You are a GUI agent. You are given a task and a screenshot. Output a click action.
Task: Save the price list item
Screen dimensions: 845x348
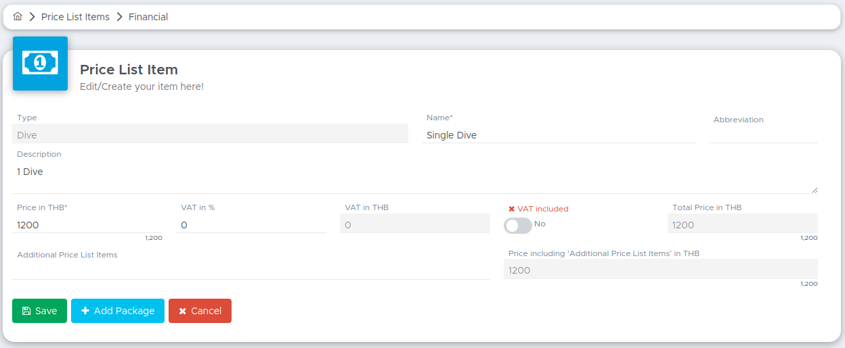click(39, 311)
